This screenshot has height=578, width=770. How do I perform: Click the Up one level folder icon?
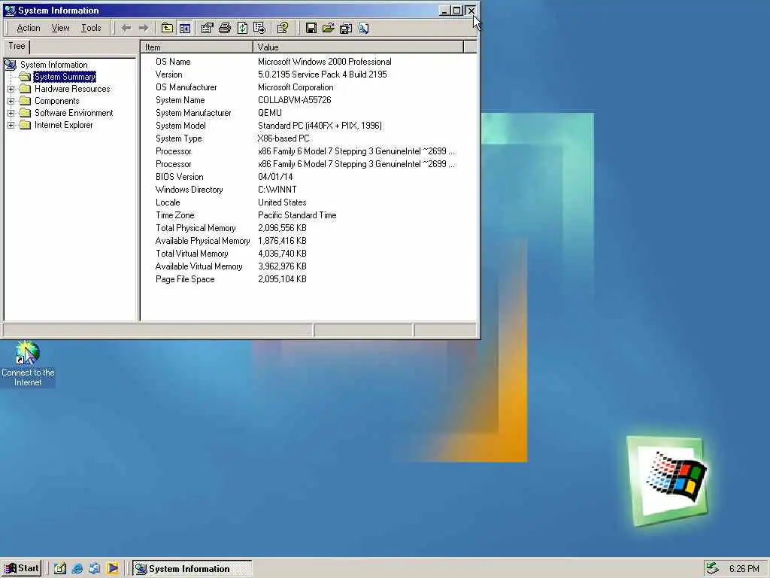[x=168, y=28]
